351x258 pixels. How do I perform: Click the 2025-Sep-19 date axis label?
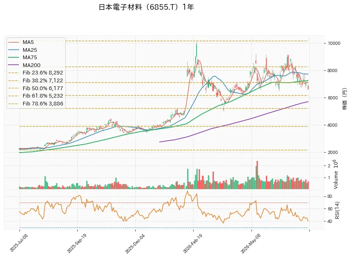pyautogui.click(x=76, y=243)
